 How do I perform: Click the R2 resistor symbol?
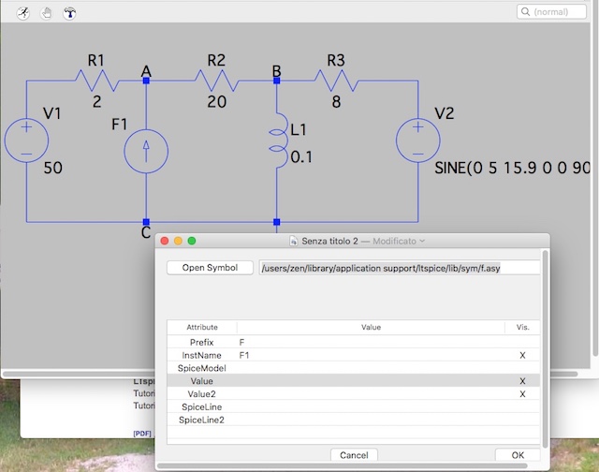tap(215, 81)
